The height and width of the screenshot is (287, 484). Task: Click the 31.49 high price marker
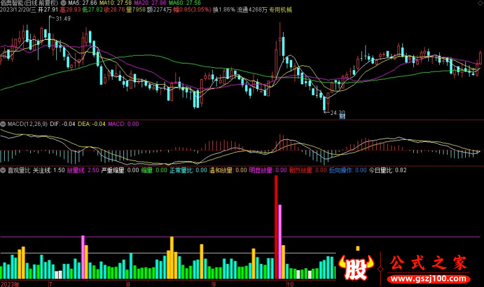(63, 19)
